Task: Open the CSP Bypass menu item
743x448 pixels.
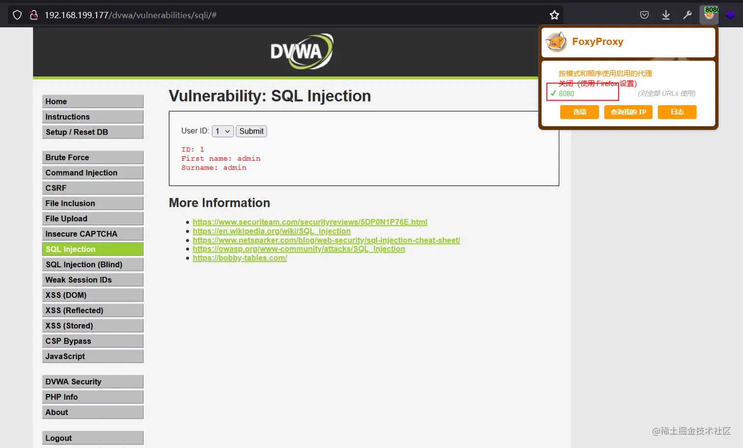Action: click(x=93, y=341)
